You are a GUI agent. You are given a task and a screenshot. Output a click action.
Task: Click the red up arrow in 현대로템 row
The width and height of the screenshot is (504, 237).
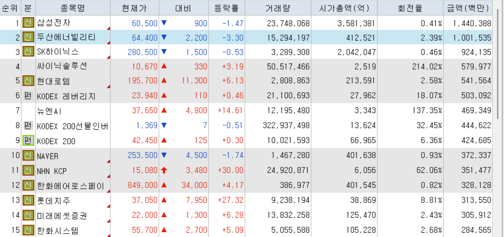164,80
